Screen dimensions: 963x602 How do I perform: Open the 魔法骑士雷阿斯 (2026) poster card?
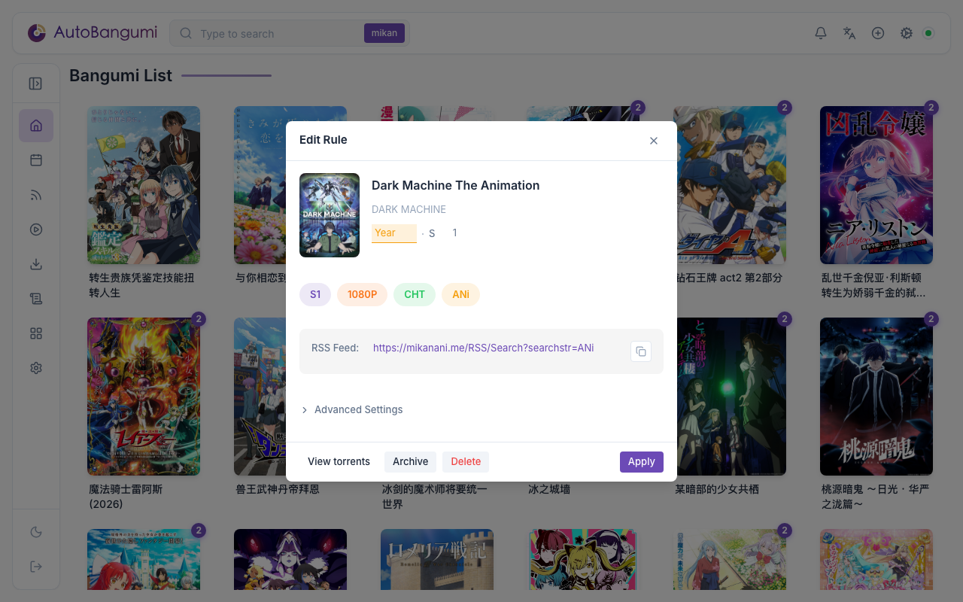tap(144, 397)
